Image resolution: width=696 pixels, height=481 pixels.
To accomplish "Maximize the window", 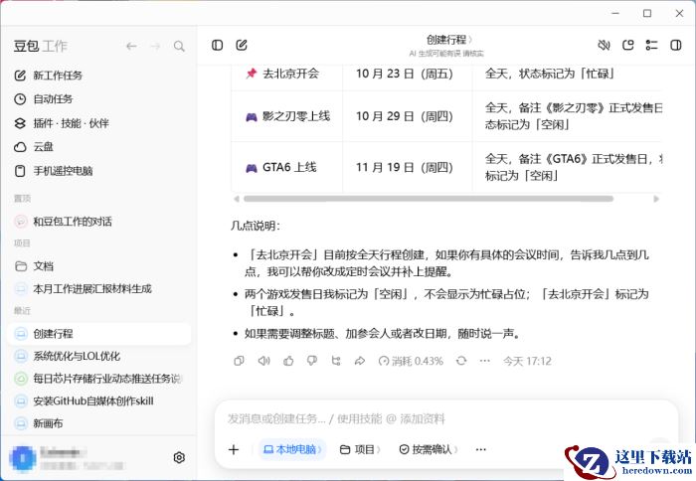I will (647, 13).
